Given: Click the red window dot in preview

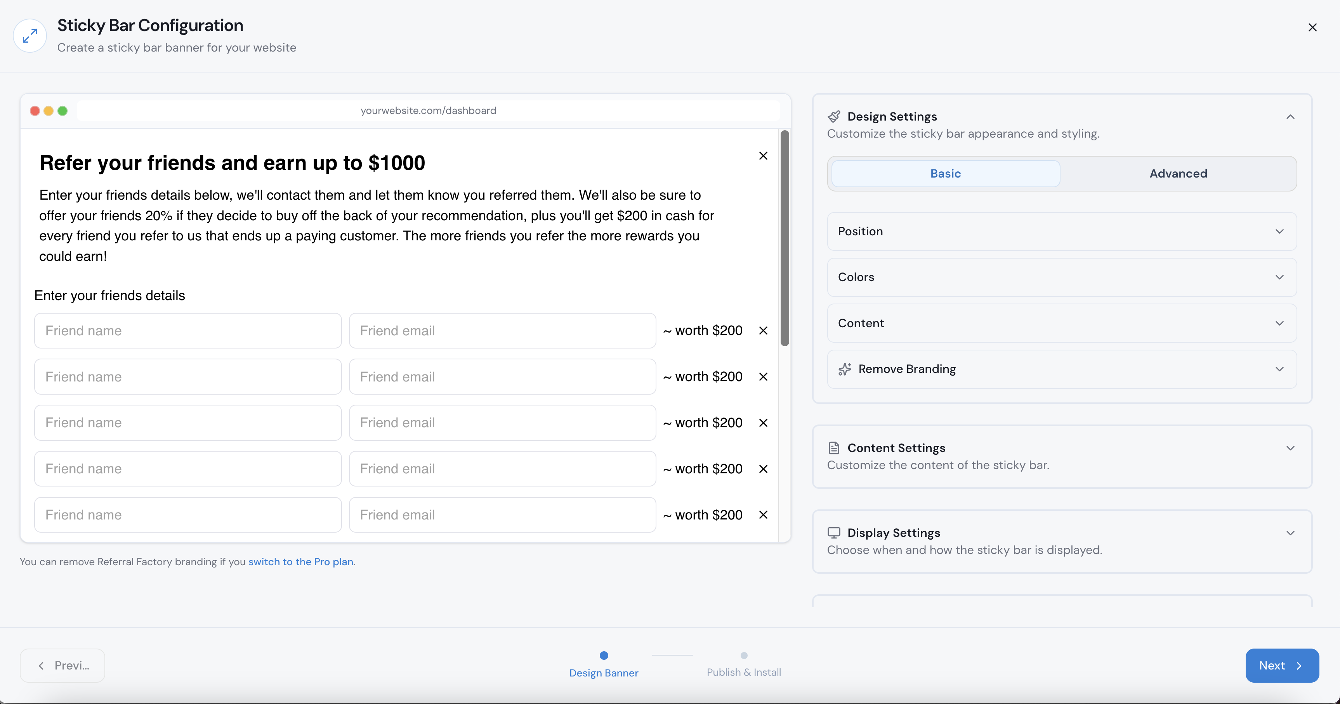Looking at the screenshot, I should [35, 110].
